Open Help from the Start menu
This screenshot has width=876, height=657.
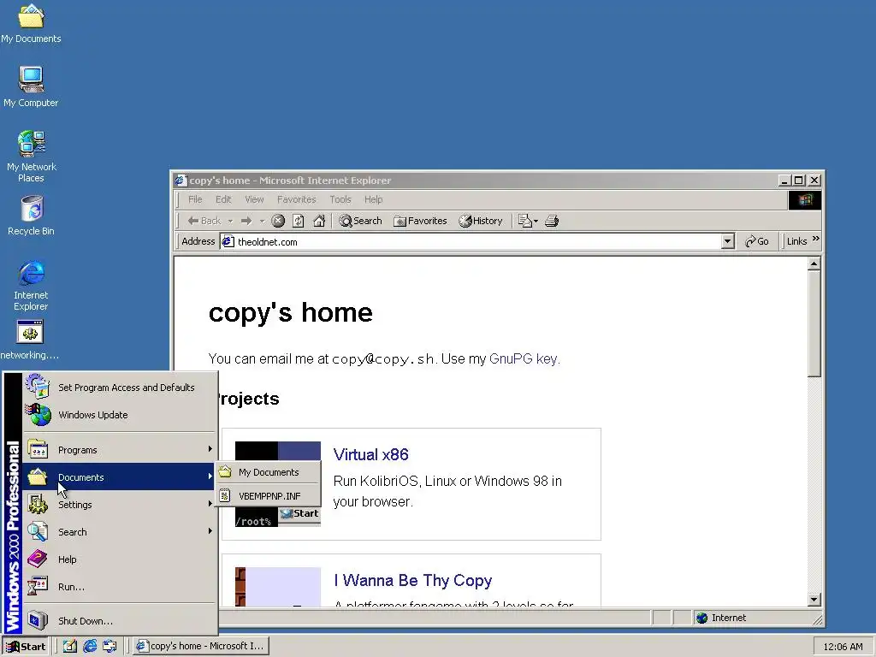pyautogui.click(x=119, y=559)
